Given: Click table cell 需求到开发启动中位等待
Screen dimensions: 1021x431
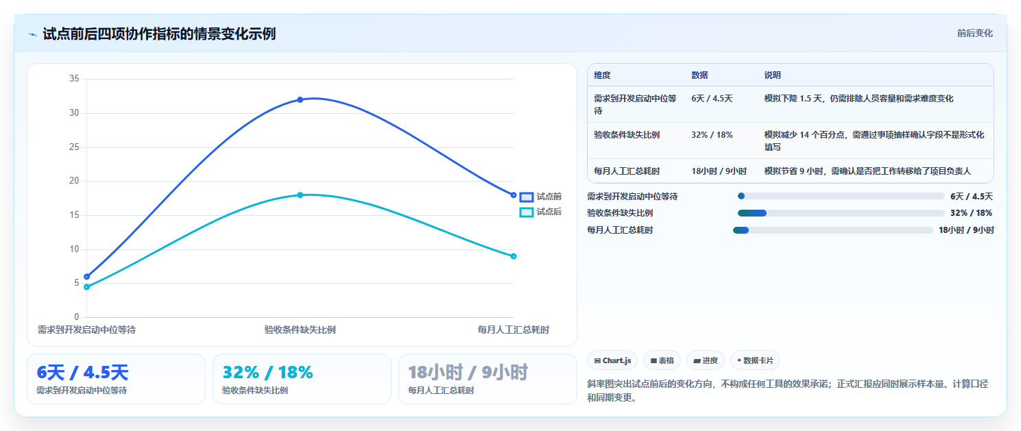Looking at the screenshot, I should pyautogui.click(x=635, y=104).
